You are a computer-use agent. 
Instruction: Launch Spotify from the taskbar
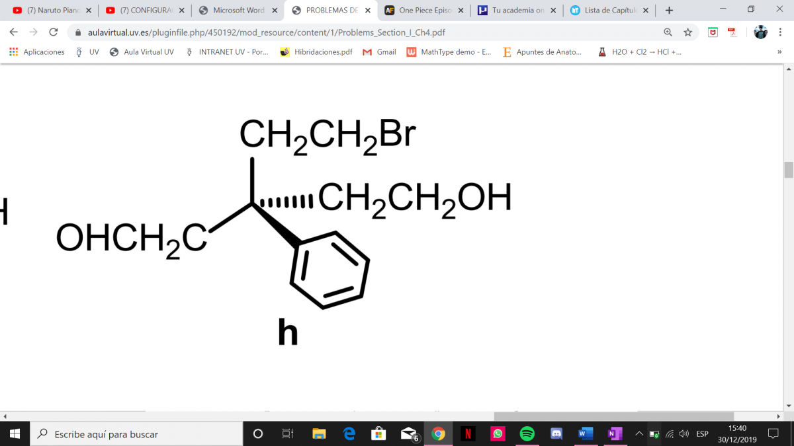pos(527,434)
